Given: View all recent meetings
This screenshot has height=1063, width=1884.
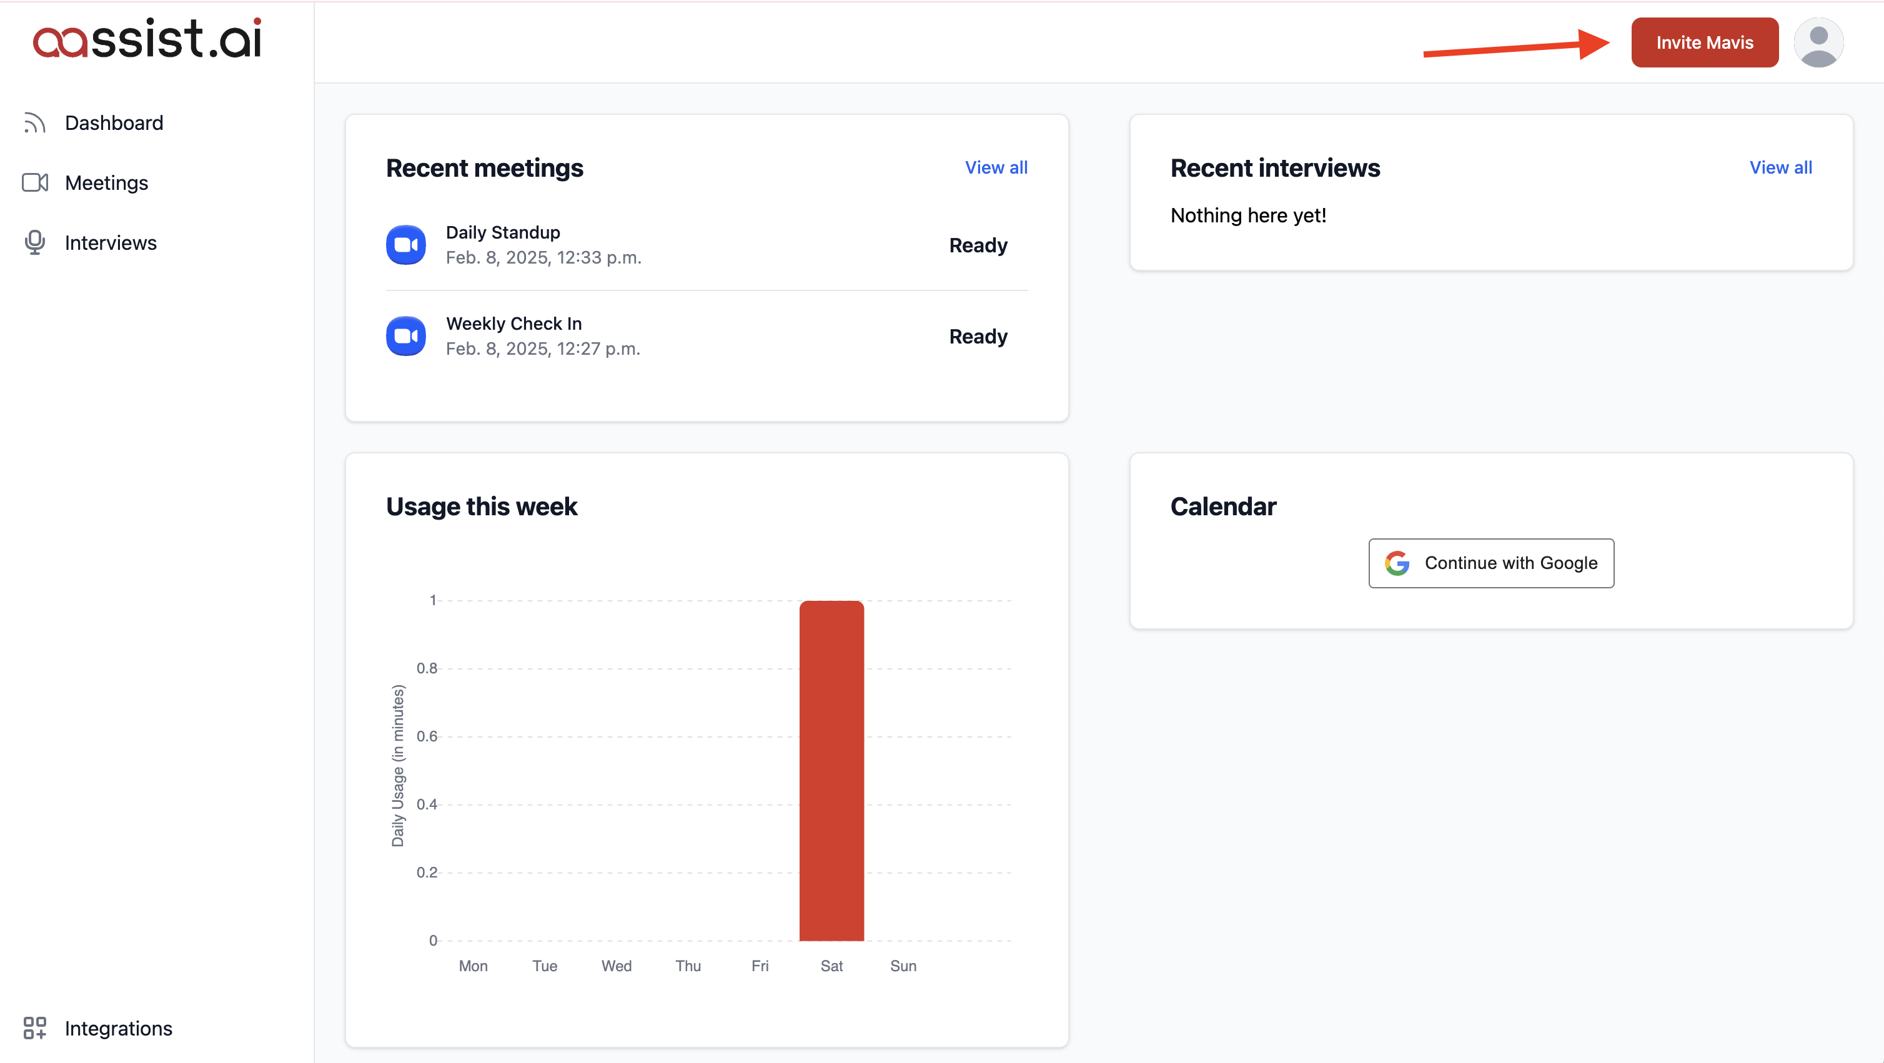Looking at the screenshot, I should (x=996, y=167).
